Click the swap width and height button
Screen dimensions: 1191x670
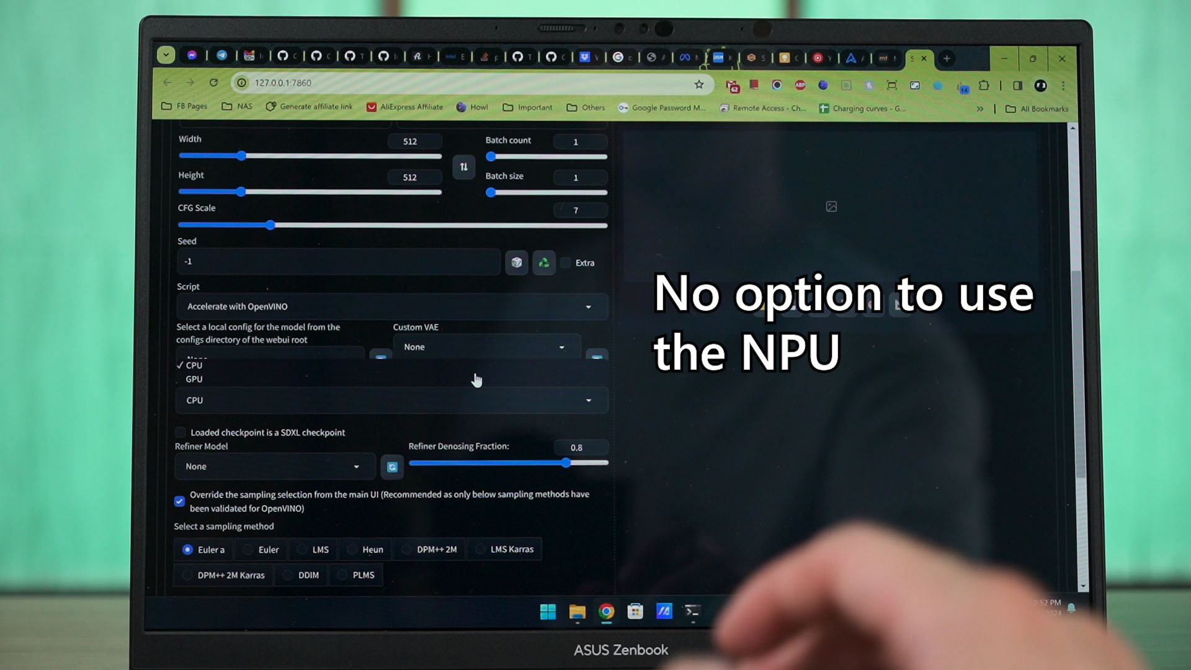tap(463, 167)
